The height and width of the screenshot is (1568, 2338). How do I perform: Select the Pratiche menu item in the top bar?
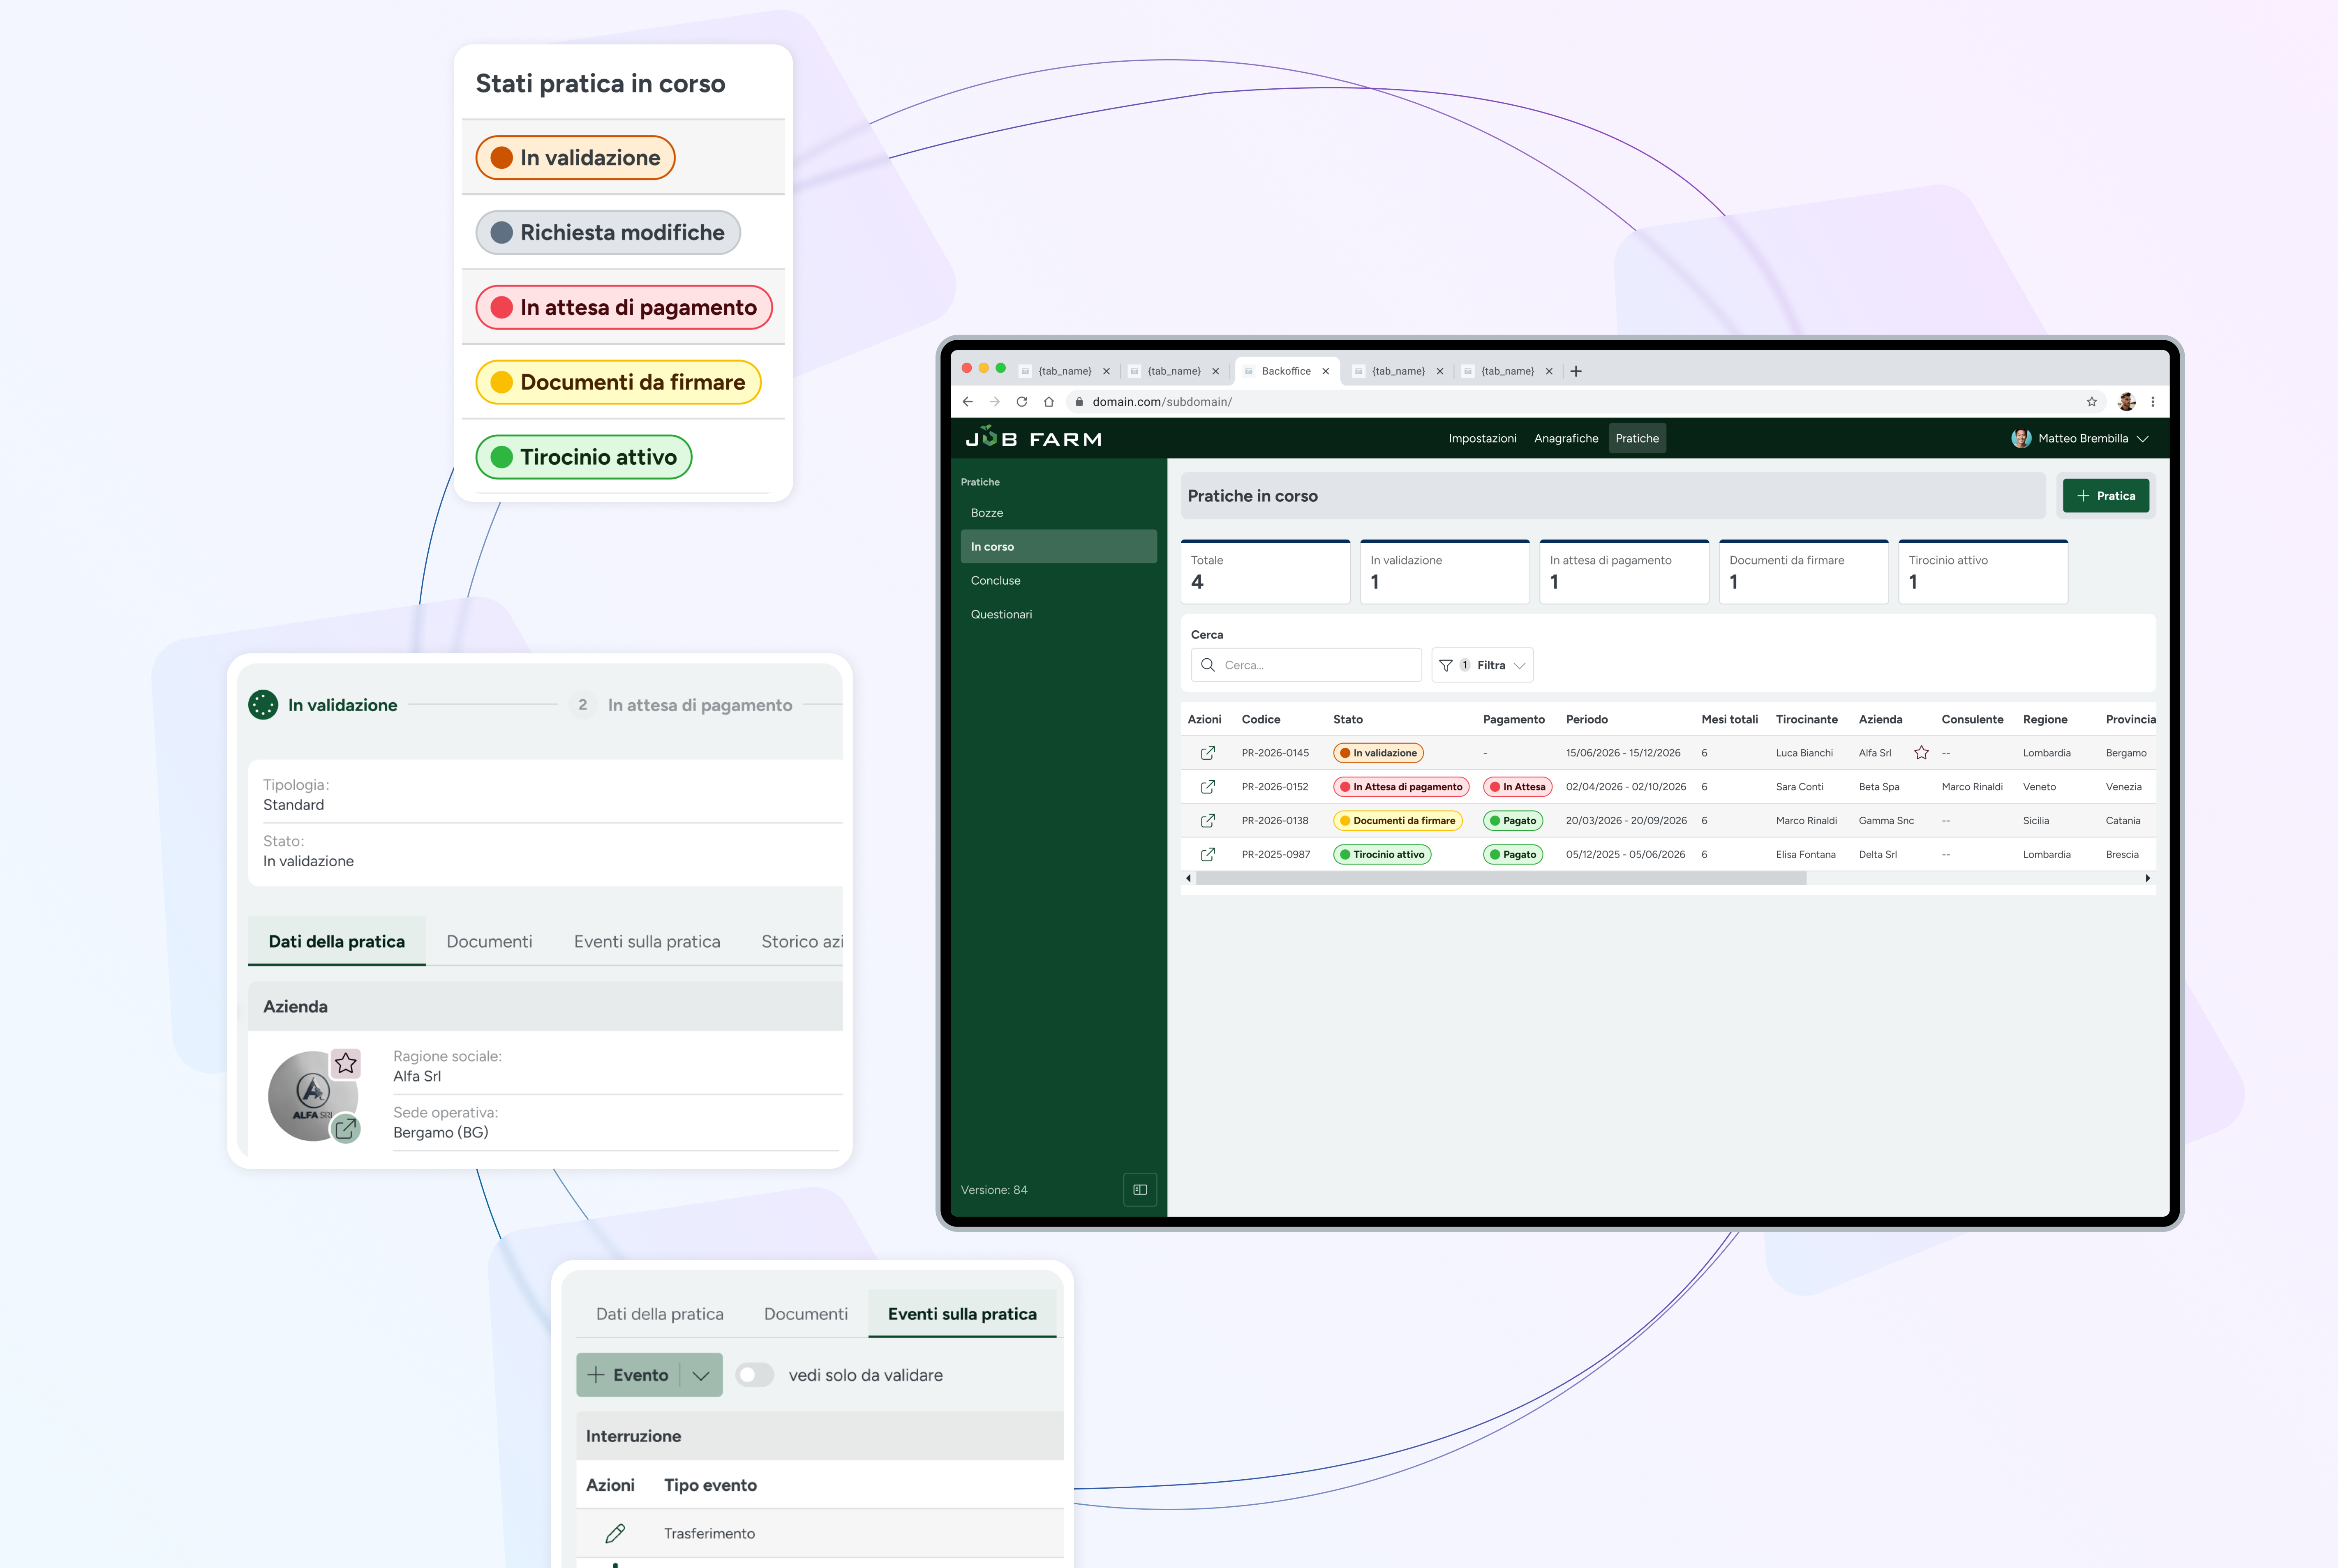tap(1637, 438)
